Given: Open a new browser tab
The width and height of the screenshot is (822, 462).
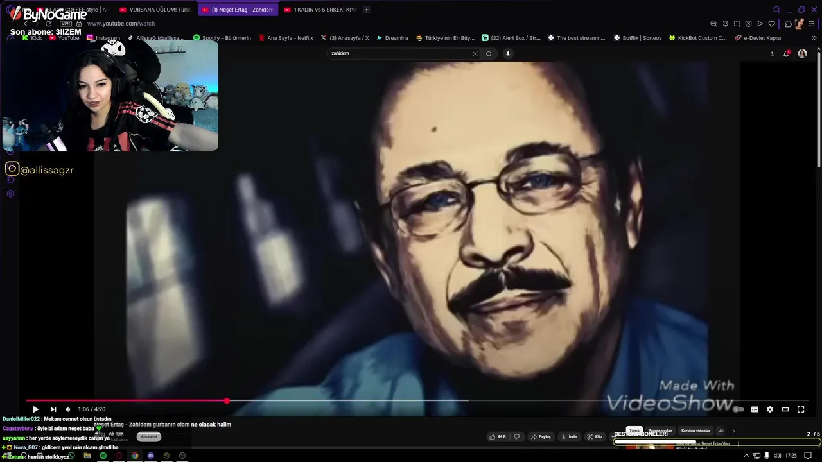Looking at the screenshot, I should coord(367,10).
